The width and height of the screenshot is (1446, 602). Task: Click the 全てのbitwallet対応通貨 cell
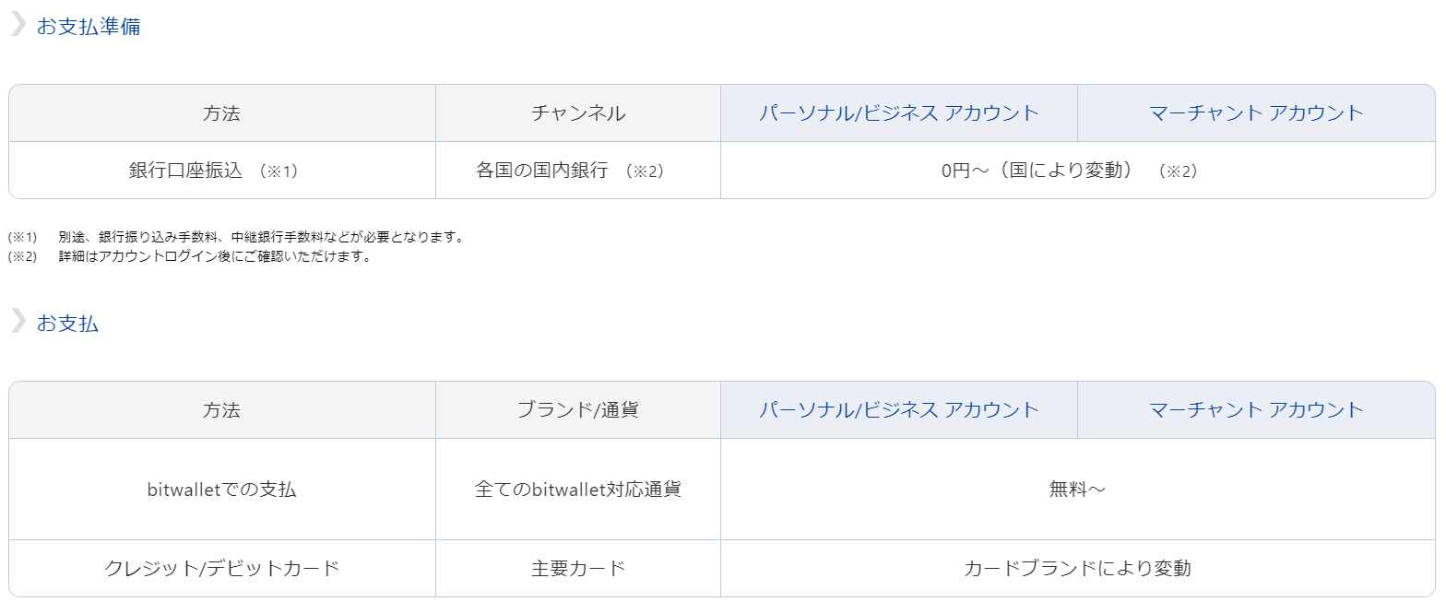click(x=578, y=490)
